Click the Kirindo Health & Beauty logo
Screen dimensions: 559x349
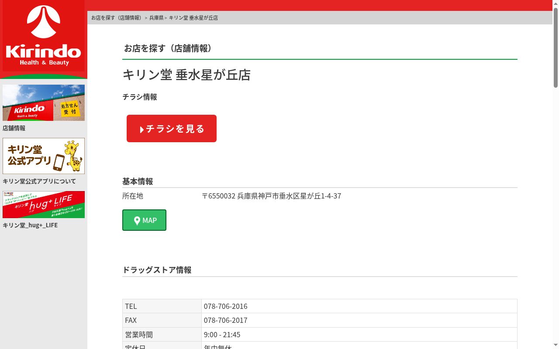click(x=44, y=37)
